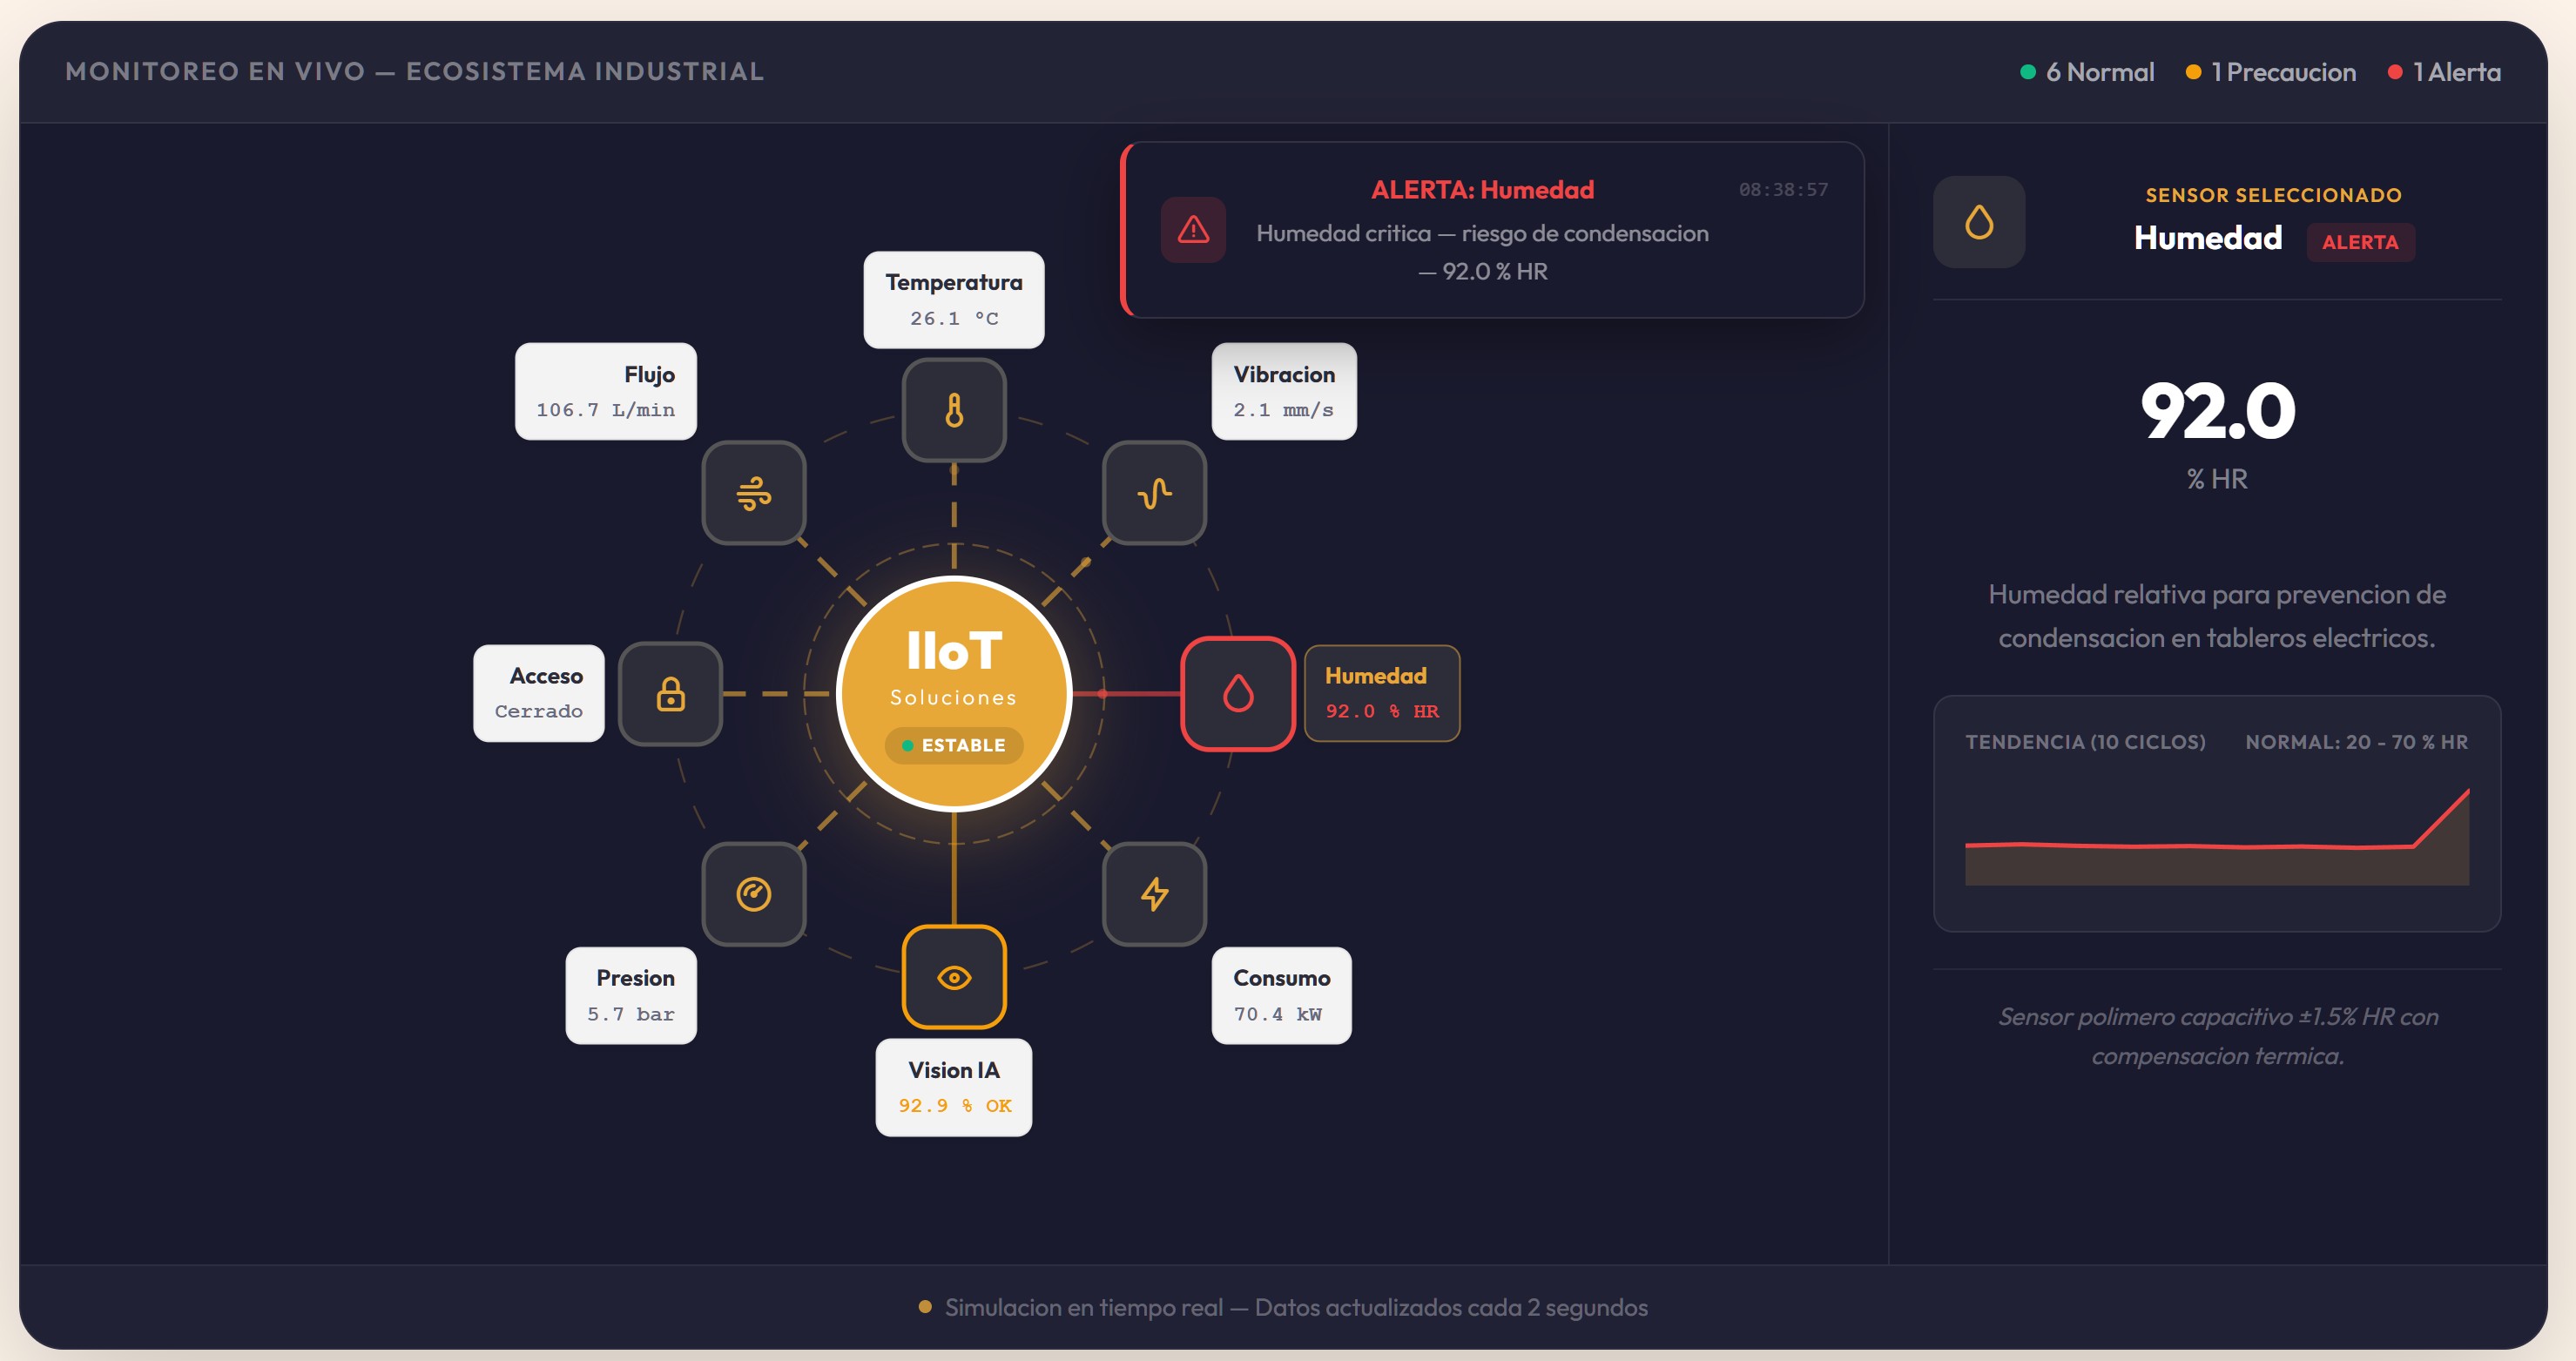The image size is (2576, 1361).
Task: Open the Vibracion 2.1 mm/s label card
Action: (x=1284, y=391)
